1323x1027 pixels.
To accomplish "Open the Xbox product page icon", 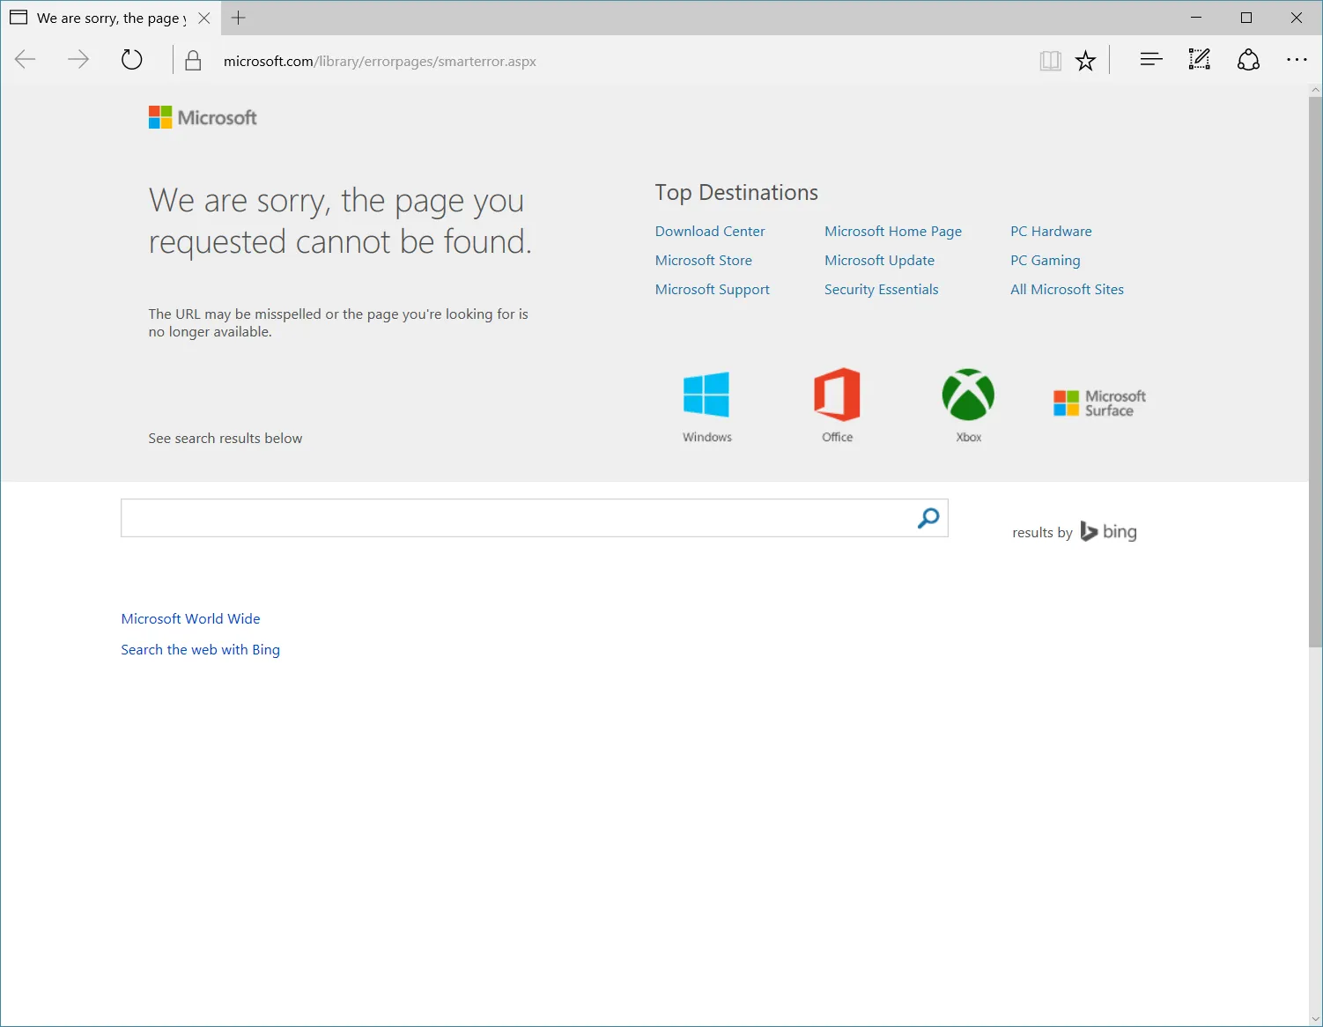I will [x=967, y=395].
